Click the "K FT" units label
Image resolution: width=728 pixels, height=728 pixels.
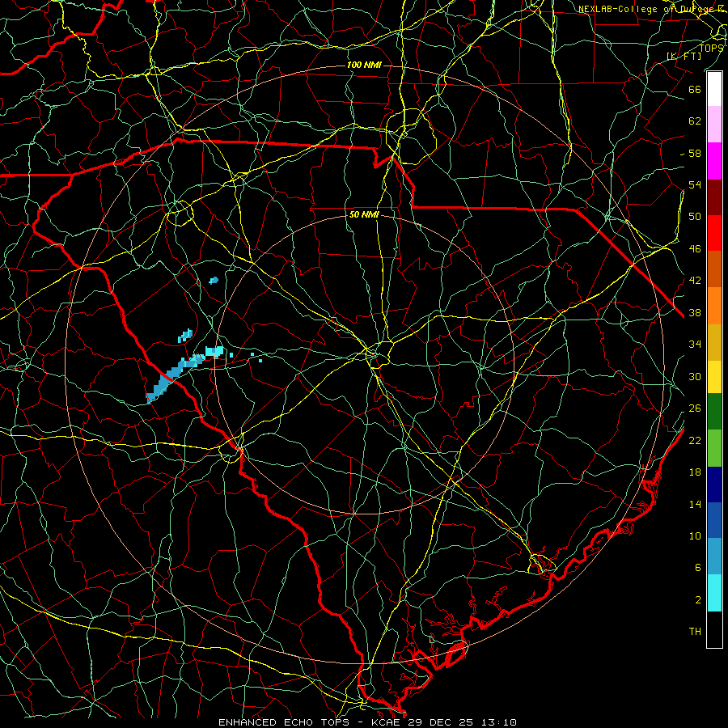point(684,56)
